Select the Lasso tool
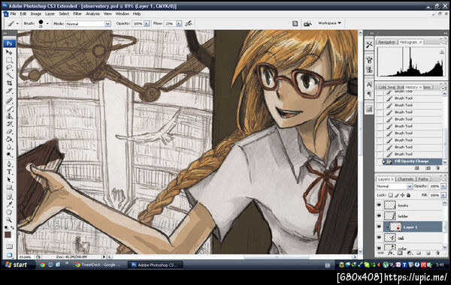The width and height of the screenshot is (451, 285). coord(9,67)
